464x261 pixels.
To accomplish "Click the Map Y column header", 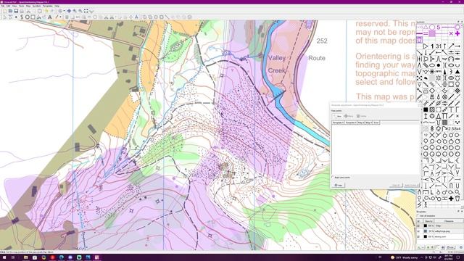I will (368, 123).
